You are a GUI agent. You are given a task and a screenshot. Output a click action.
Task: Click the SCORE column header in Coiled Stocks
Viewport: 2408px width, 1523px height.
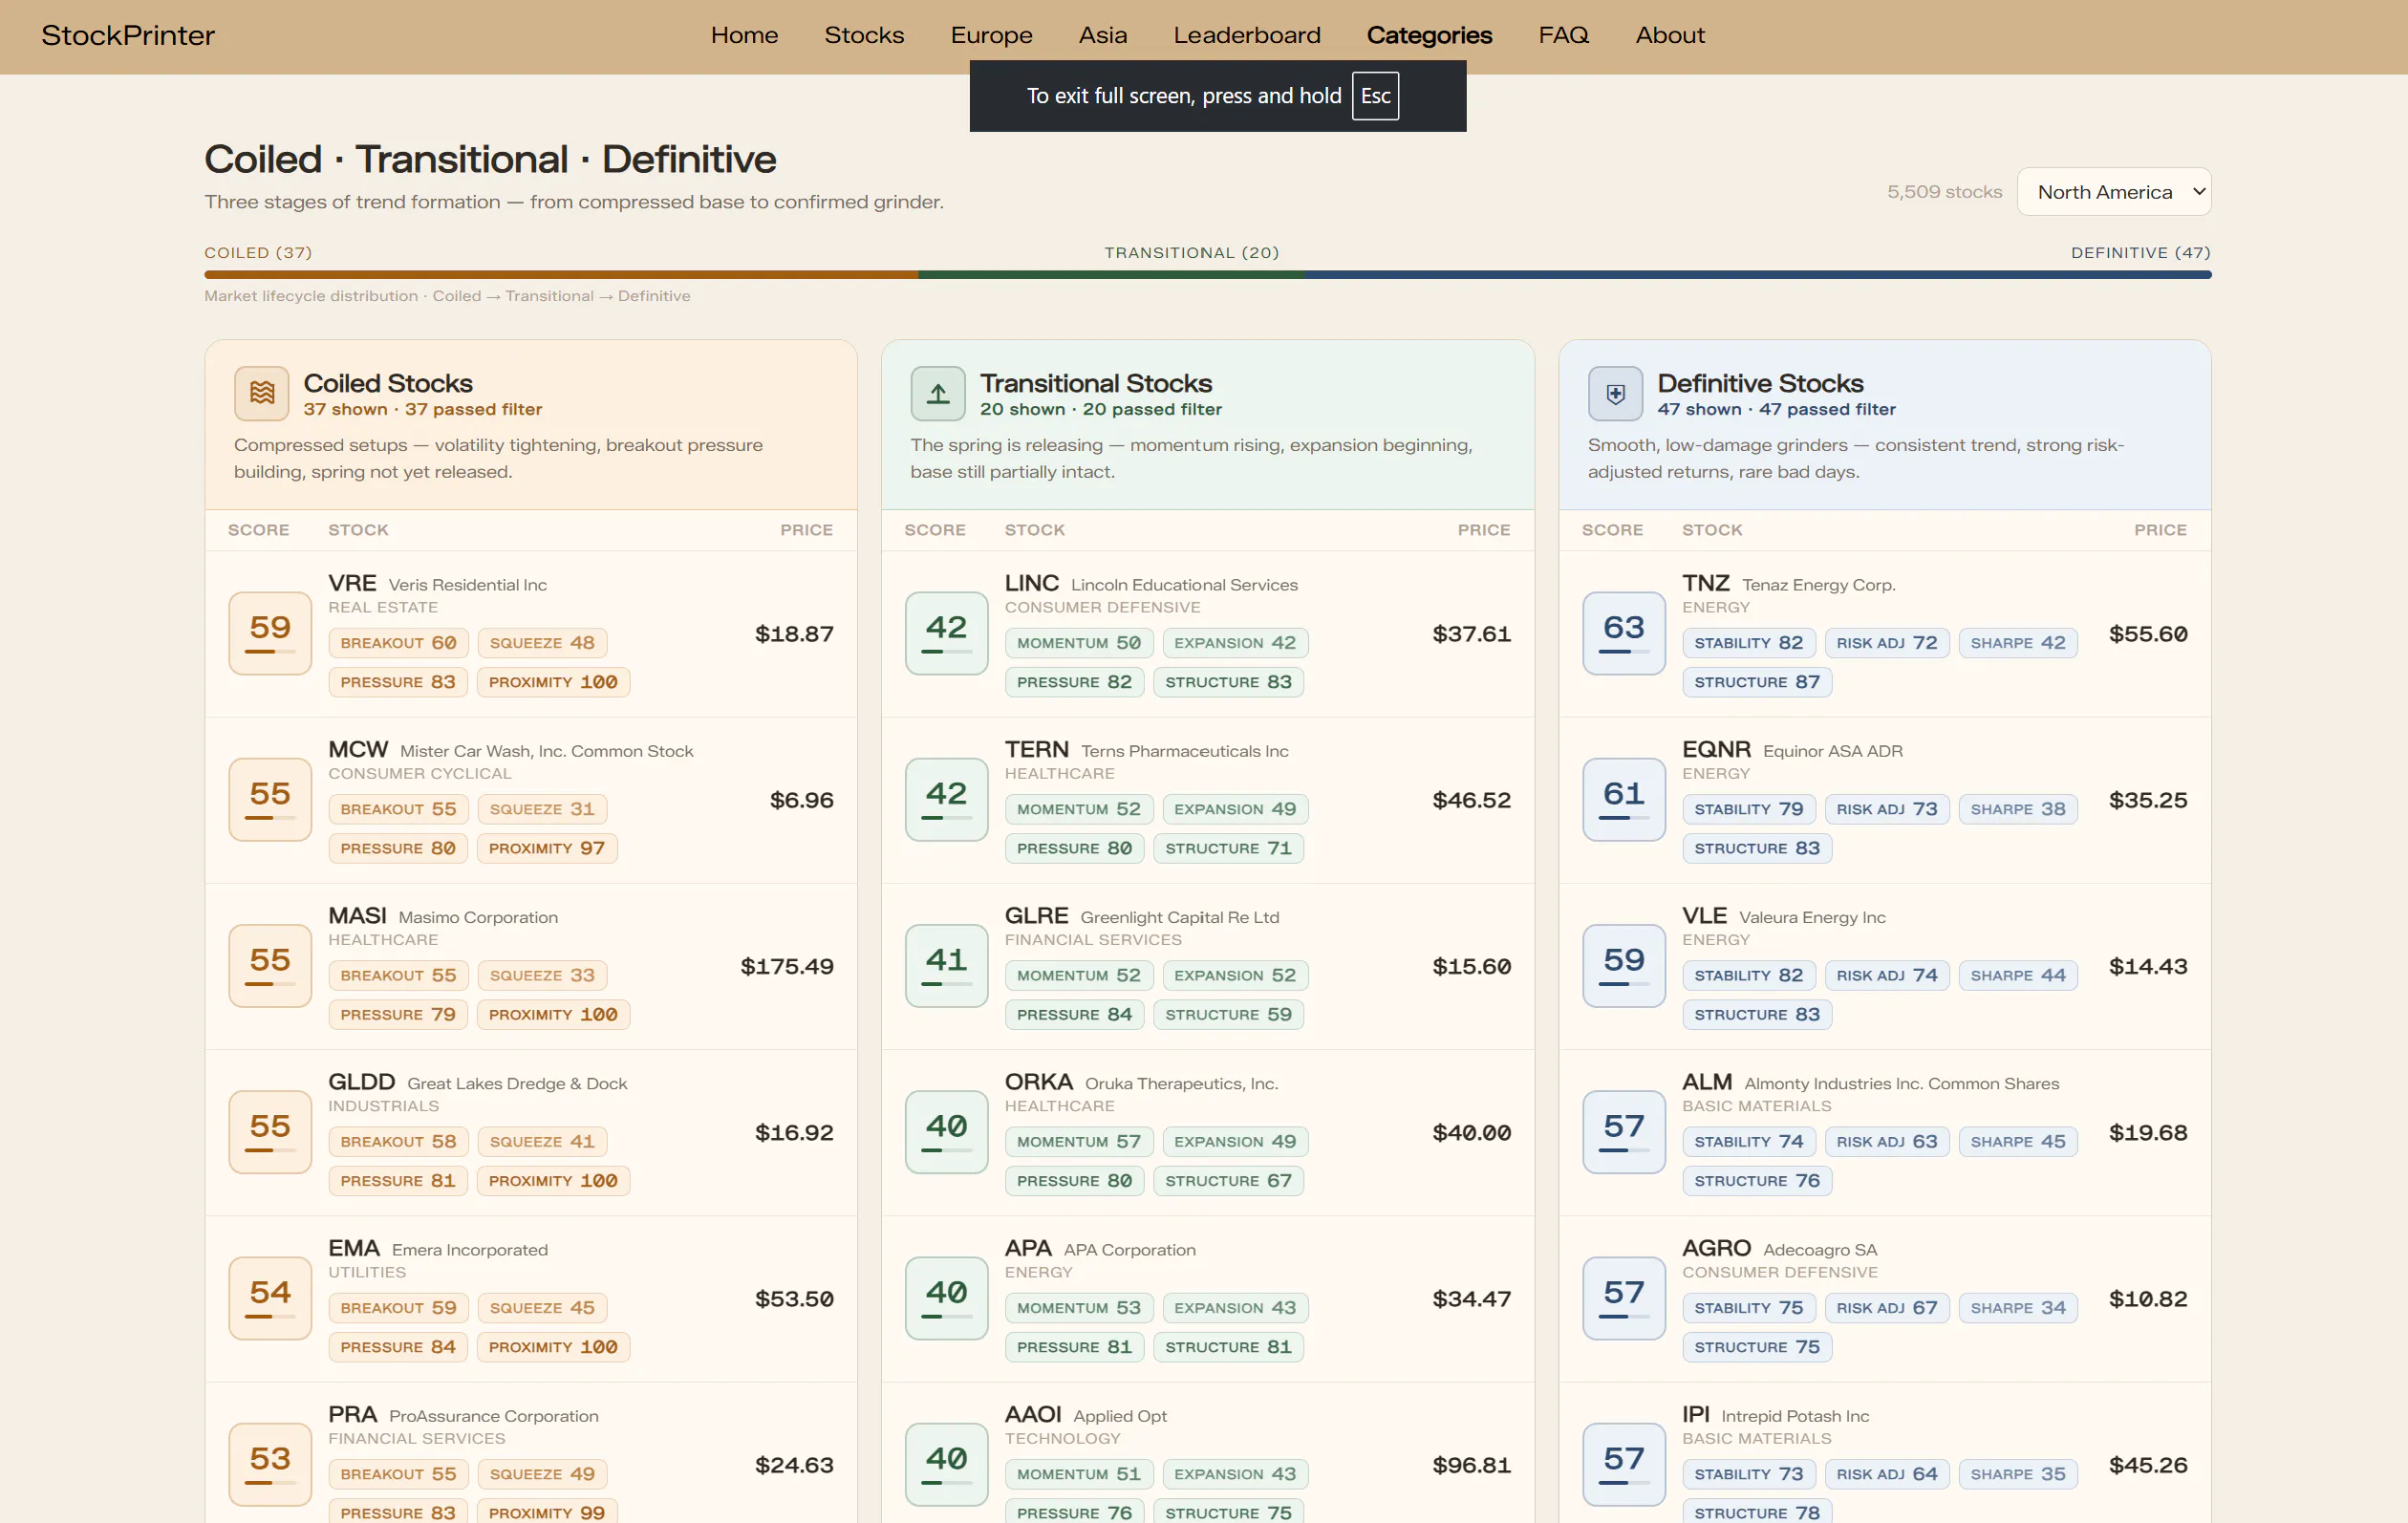pos(258,530)
